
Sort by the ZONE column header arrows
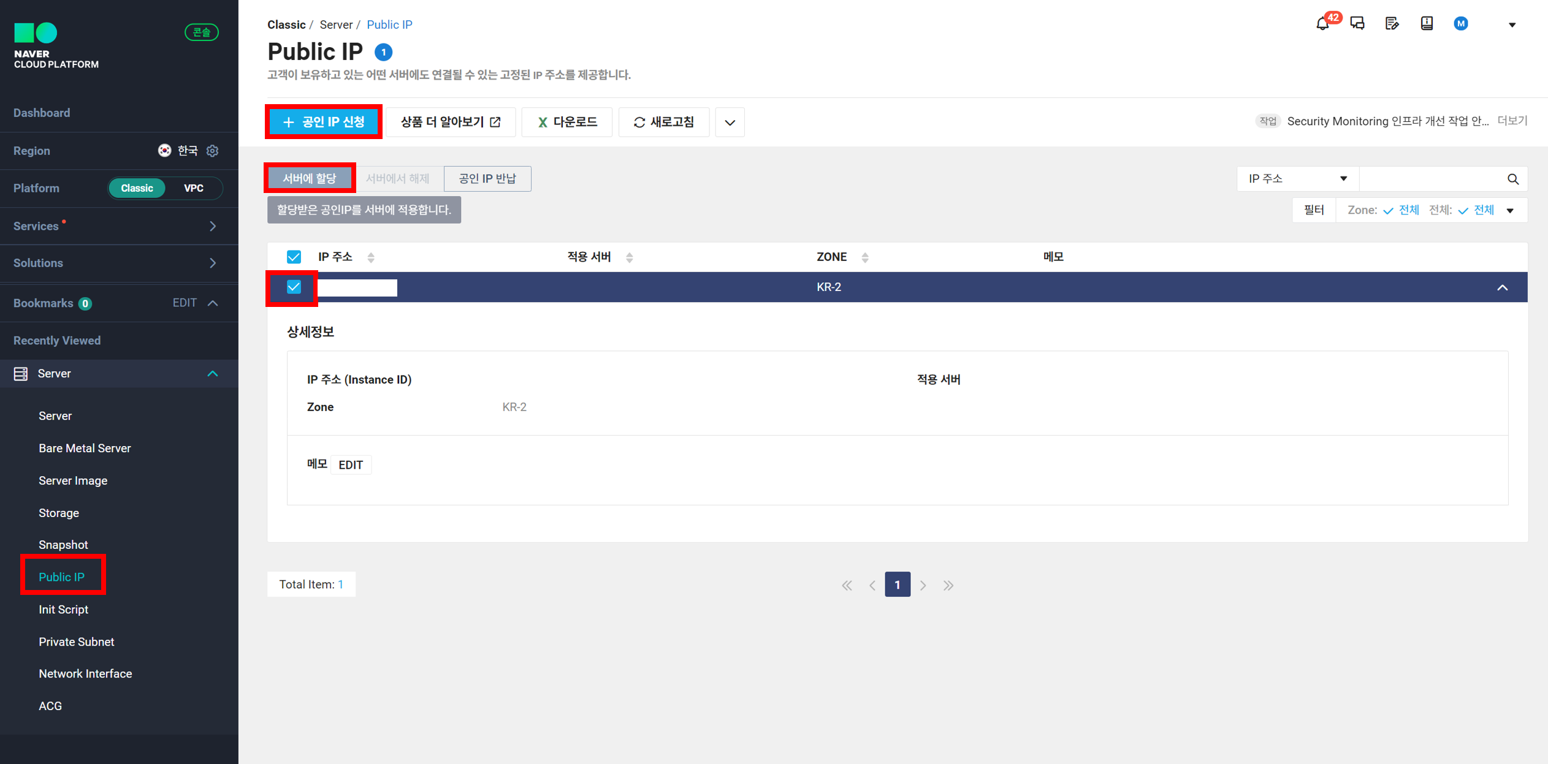point(865,257)
